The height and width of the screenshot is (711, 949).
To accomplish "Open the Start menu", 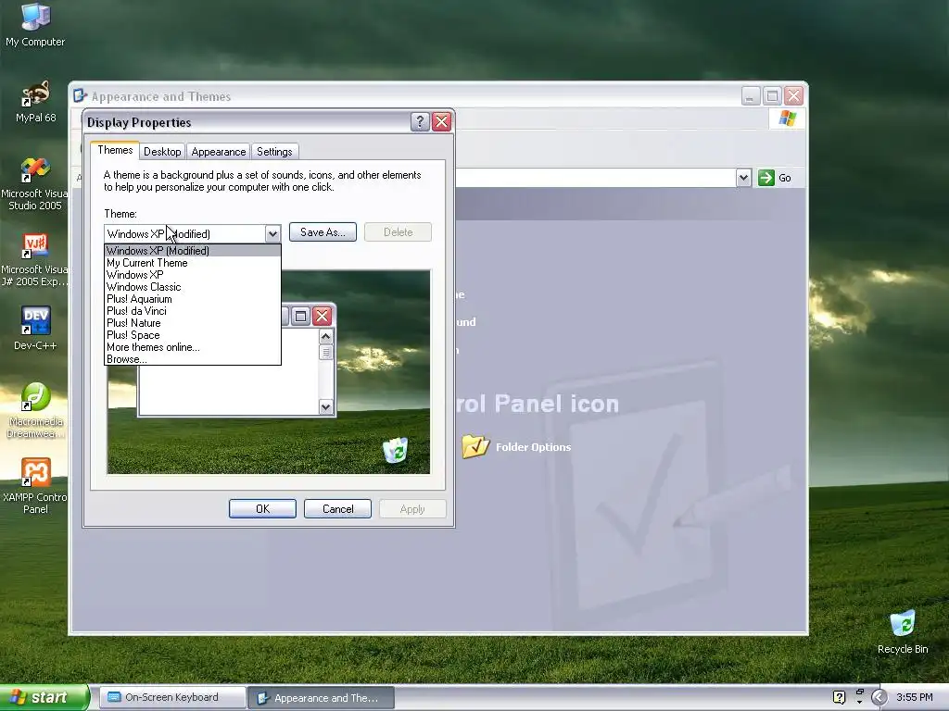I will click(x=44, y=697).
